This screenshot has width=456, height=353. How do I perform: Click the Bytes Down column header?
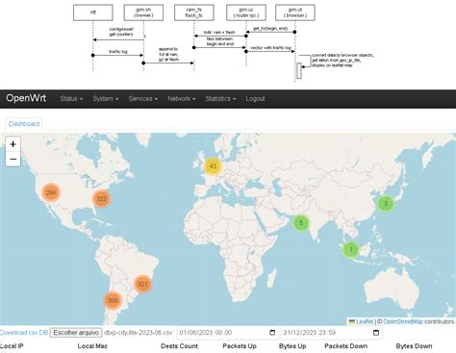point(414,346)
